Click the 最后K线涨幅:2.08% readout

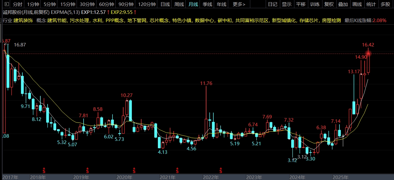click(365, 20)
